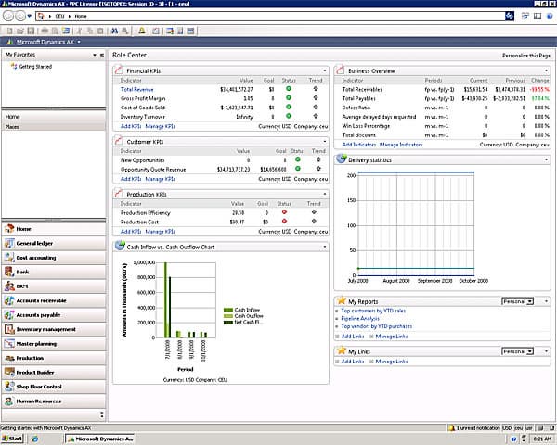
Task: Open Top vendors by YTD purchases report
Action: (x=377, y=326)
